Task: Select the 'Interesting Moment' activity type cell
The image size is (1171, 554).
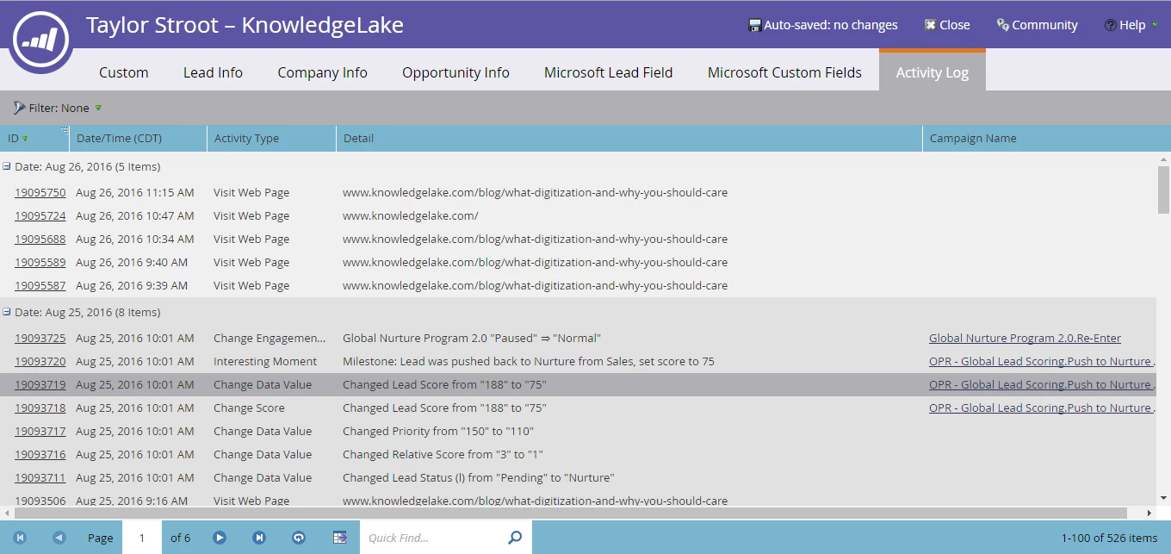Action: click(x=265, y=361)
